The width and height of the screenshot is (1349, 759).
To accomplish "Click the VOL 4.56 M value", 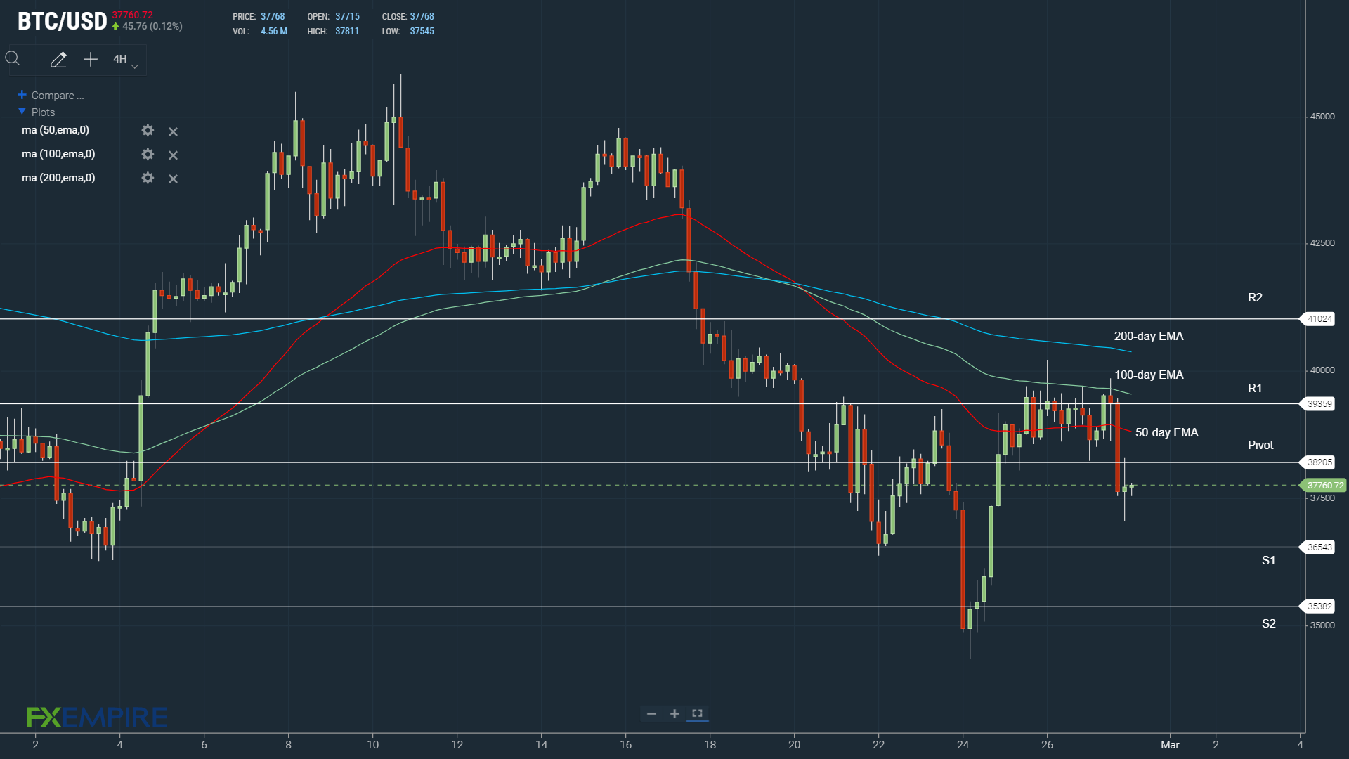I will tap(274, 32).
